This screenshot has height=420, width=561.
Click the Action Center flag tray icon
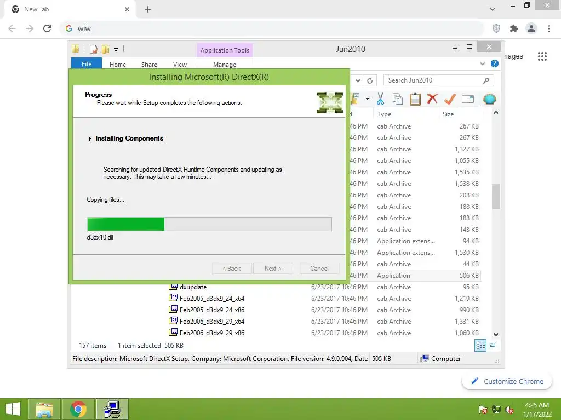tap(483, 410)
